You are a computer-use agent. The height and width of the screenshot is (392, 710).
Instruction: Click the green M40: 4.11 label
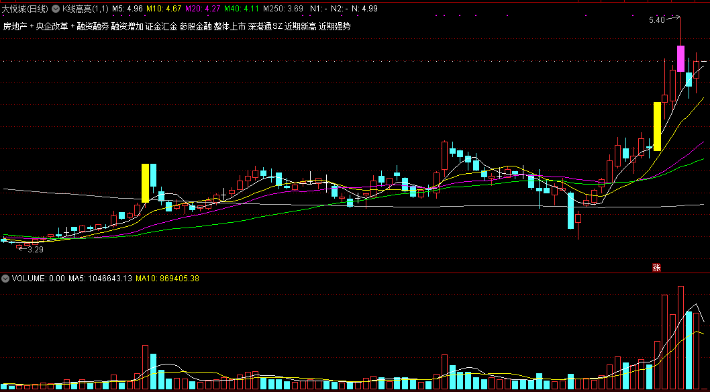[x=242, y=9]
